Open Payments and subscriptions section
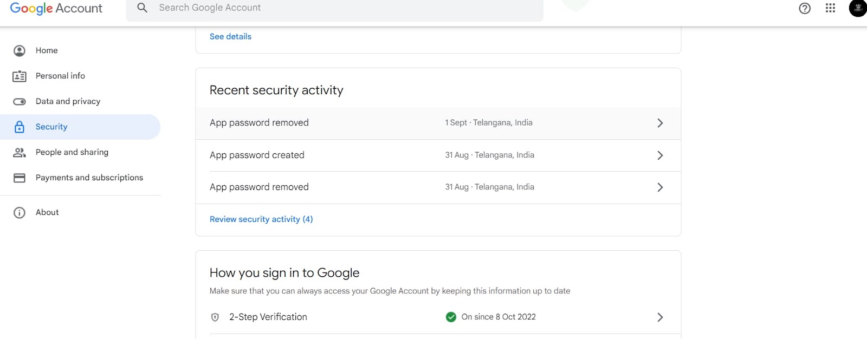The height and width of the screenshot is (339, 867). [x=80, y=178]
